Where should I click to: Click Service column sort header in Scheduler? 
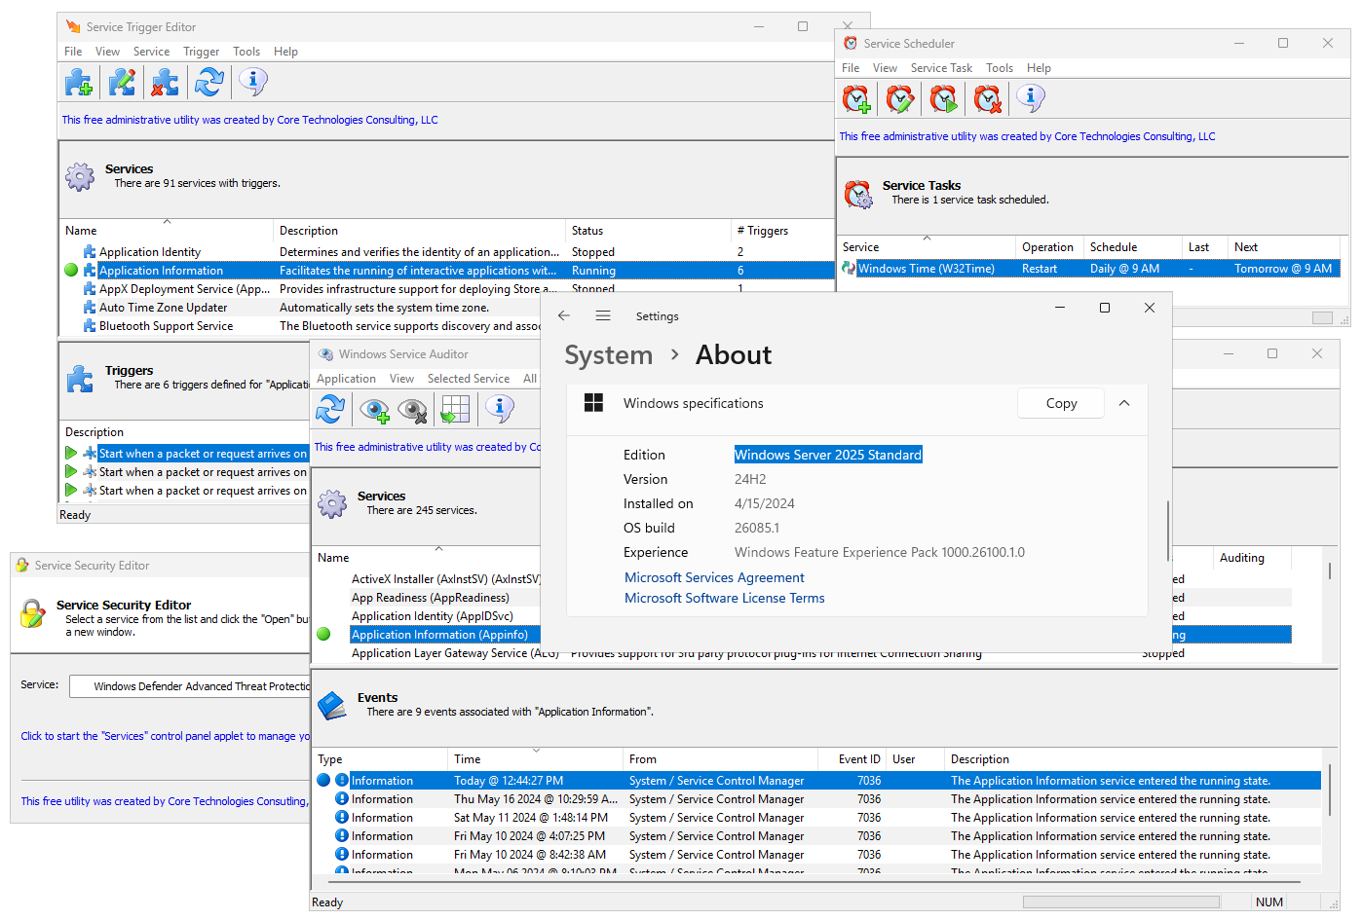tap(927, 247)
